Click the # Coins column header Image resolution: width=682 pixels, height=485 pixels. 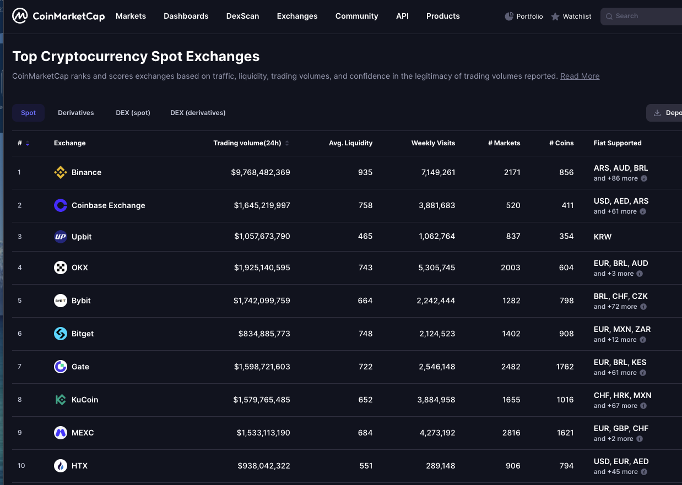click(561, 143)
